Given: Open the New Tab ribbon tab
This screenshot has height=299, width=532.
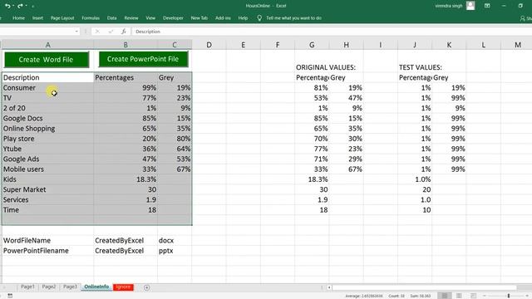Looking at the screenshot, I should [x=199, y=18].
